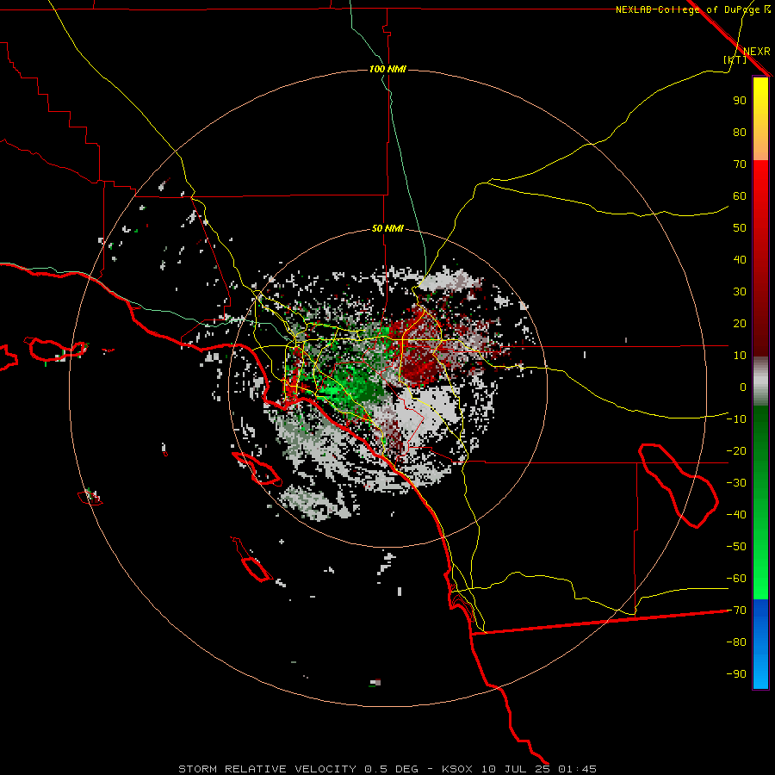
Task: Pick the red outbound segment of the color bar
Action: pos(760,258)
